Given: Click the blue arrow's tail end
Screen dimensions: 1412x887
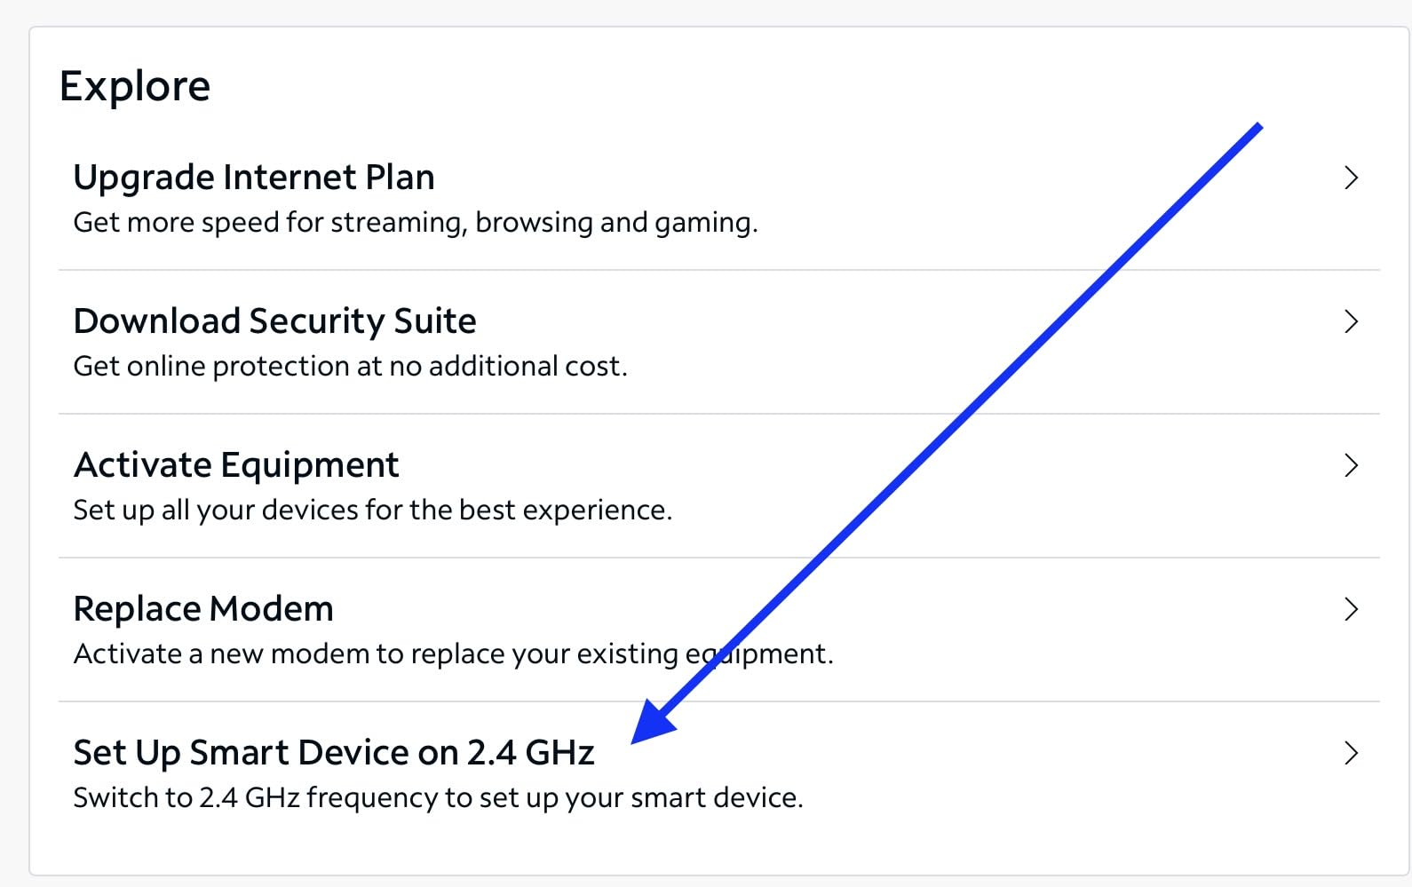Looking at the screenshot, I should pyautogui.click(x=1257, y=128).
